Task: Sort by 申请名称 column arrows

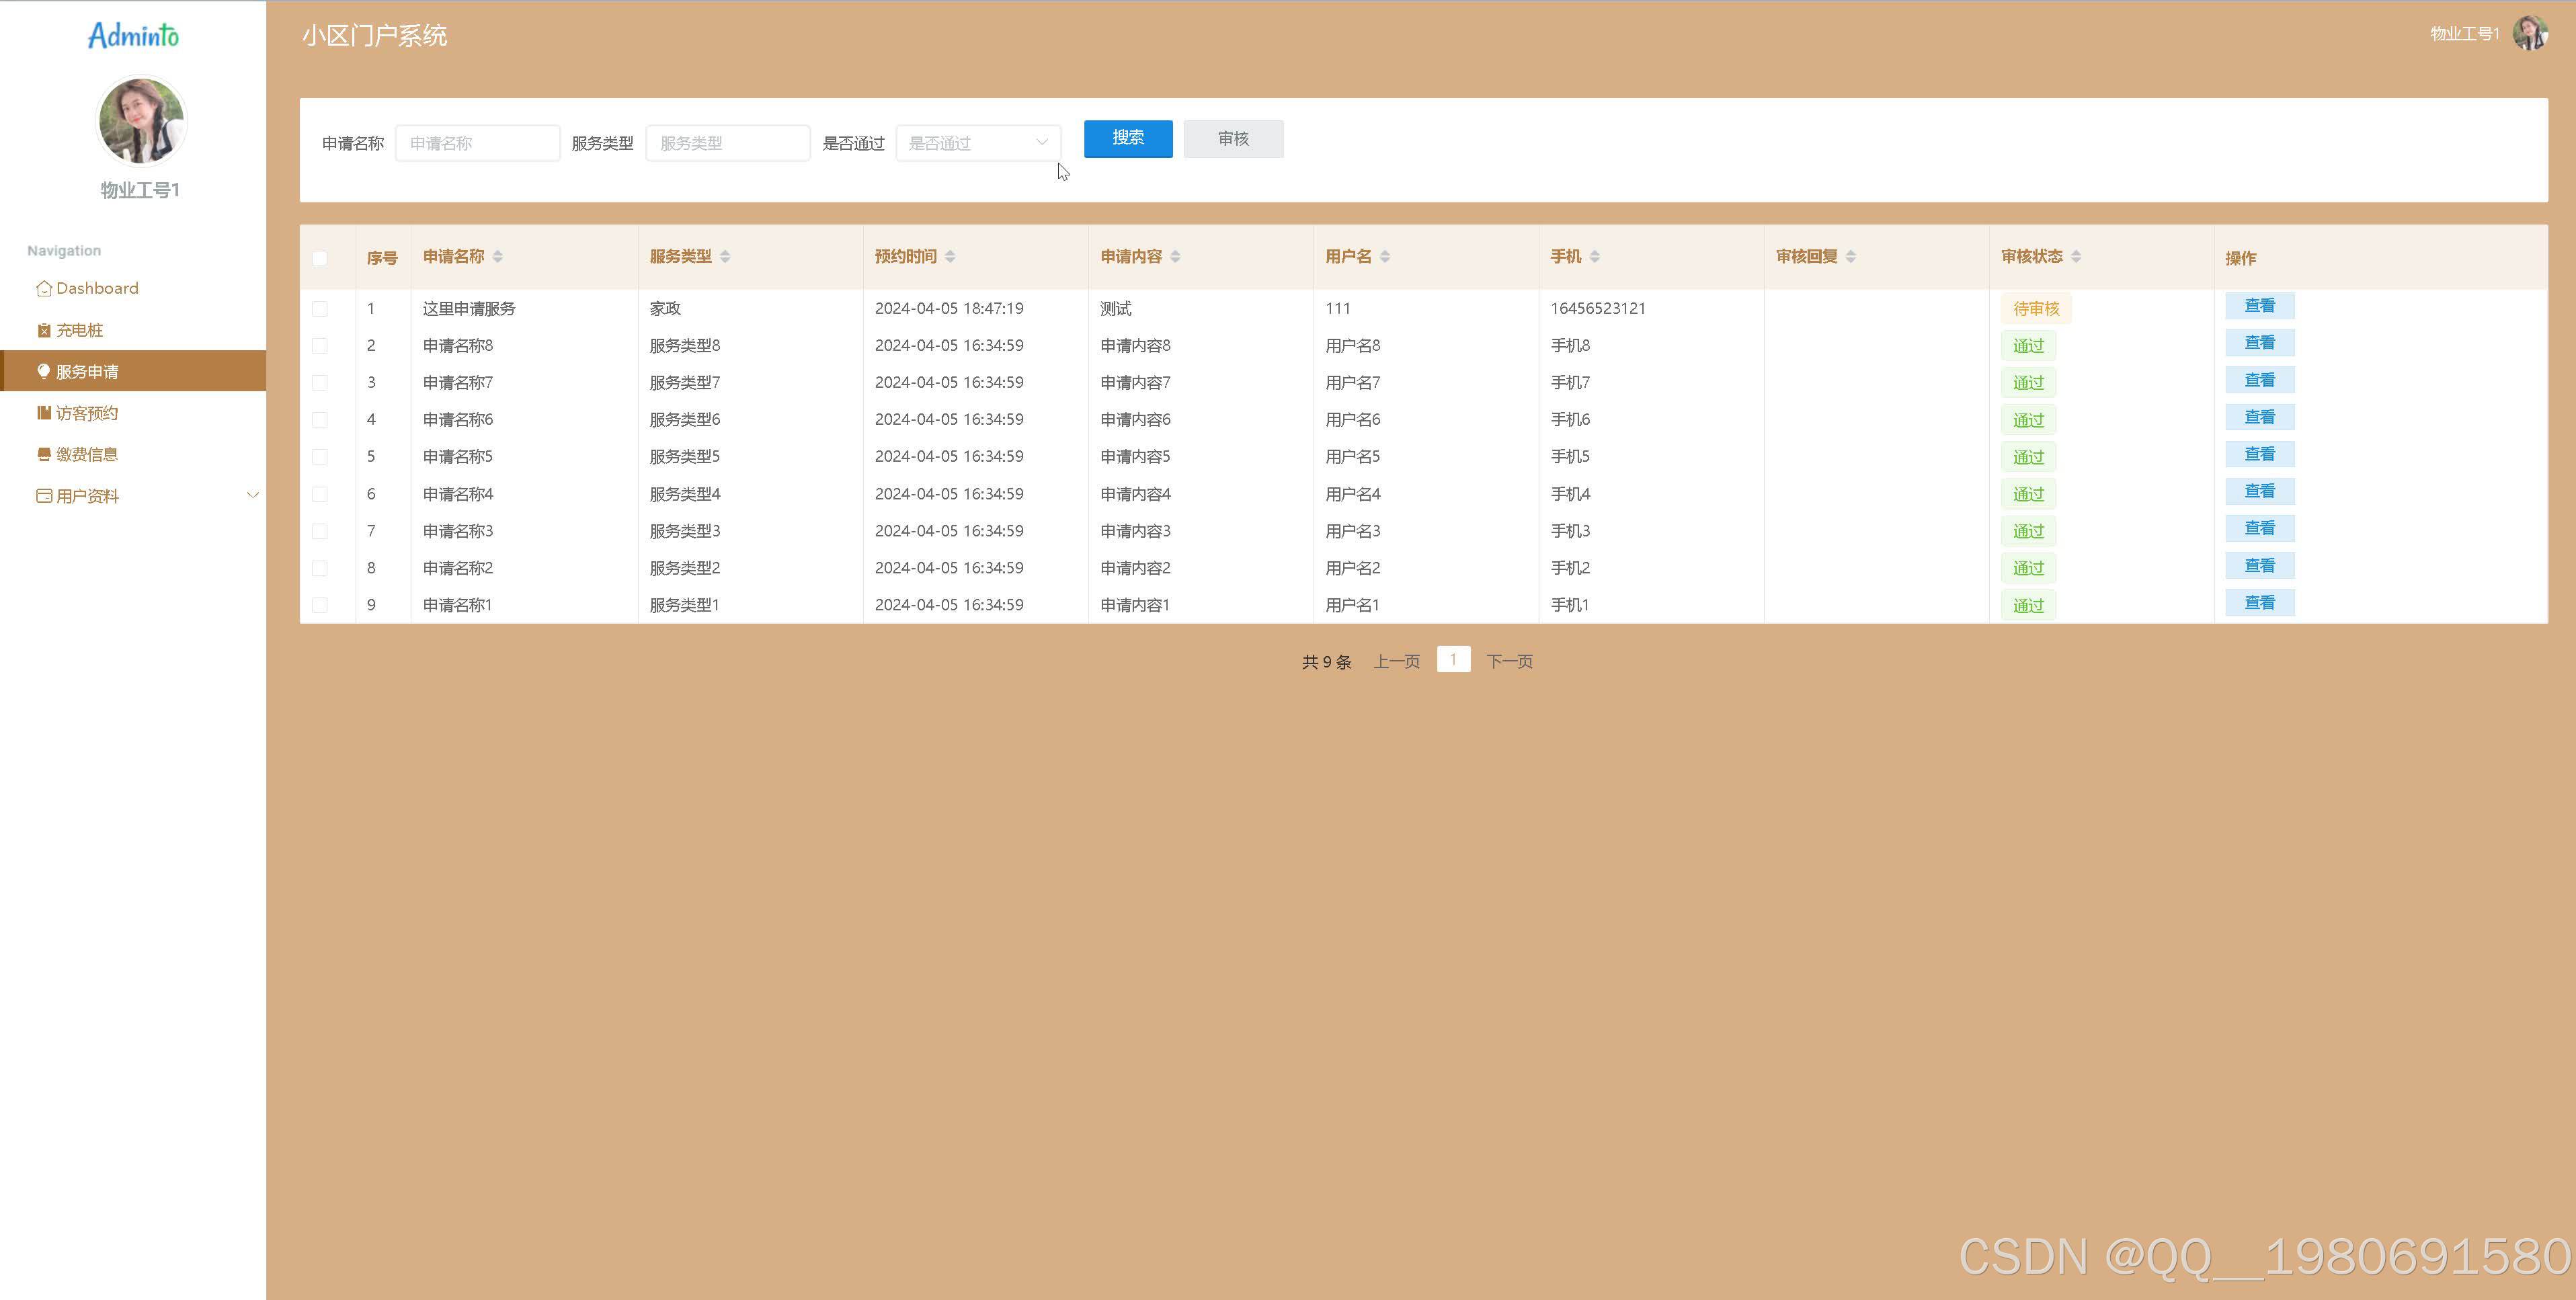Action: (x=498, y=257)
